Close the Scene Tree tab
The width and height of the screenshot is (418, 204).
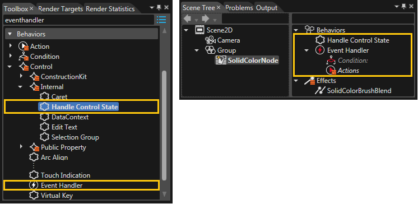click(x=219, y=7)
